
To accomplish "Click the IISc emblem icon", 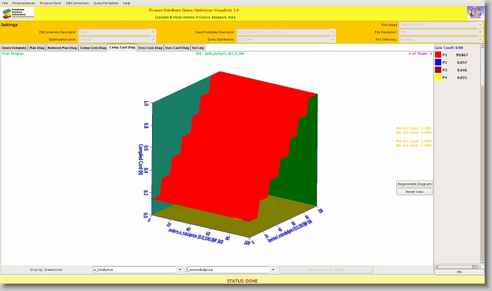I will pyautogui.click(x=475, y=13).
